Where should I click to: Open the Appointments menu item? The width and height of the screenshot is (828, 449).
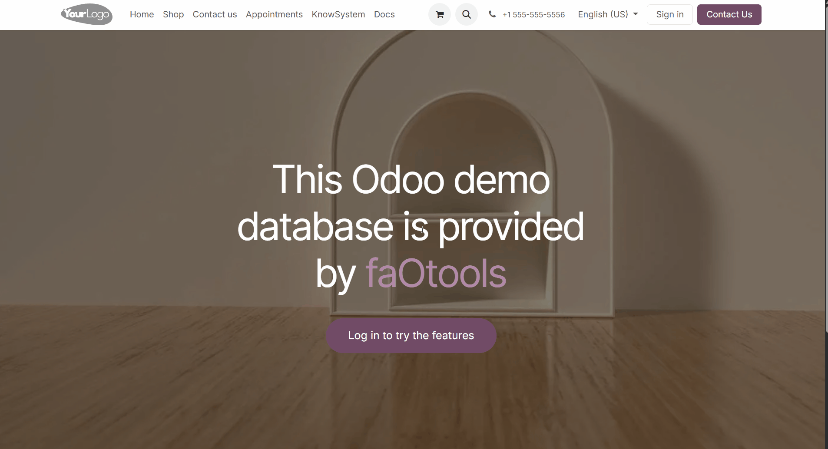[274, 14]
